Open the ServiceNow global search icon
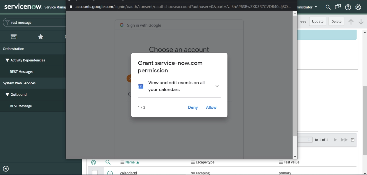 tap(328, 7)
